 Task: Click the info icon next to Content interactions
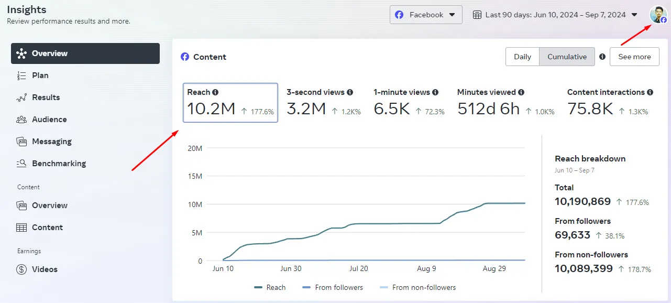click(650, 92)
